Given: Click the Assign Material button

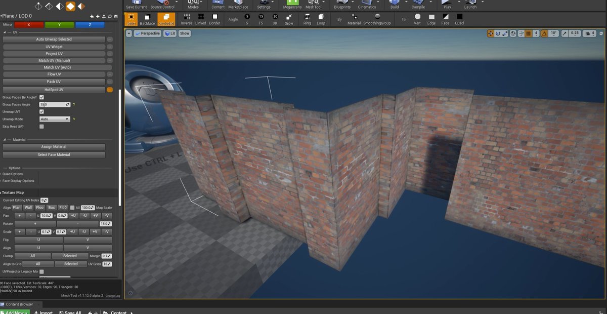Looking at the screenshot, I should (54, 147).
